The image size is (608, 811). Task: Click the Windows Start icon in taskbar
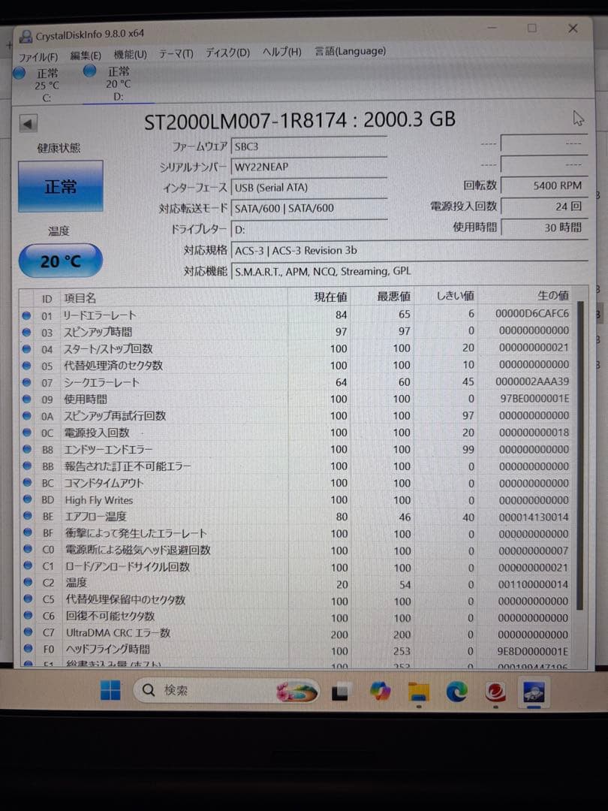coord(110,690)
